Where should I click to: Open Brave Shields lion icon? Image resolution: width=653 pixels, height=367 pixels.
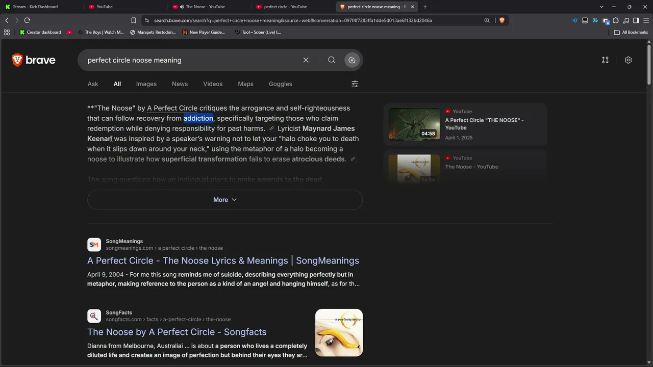pyautogui.click(x=502, y=20)
